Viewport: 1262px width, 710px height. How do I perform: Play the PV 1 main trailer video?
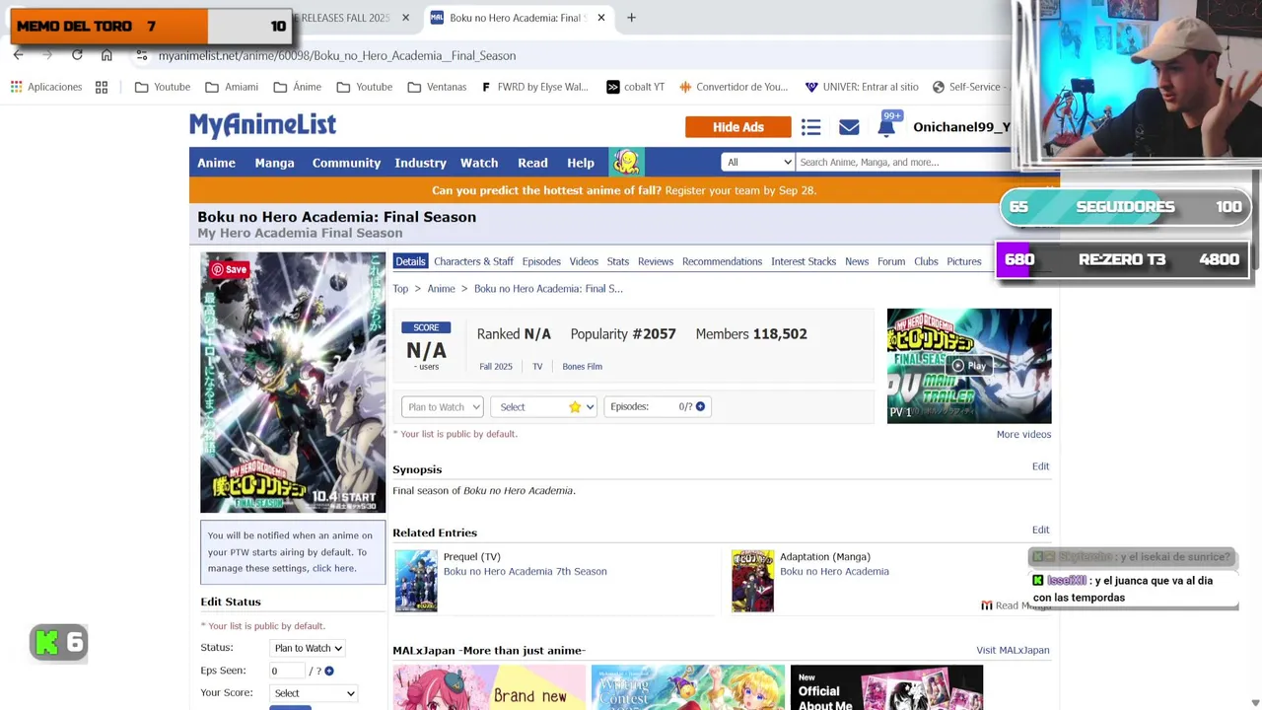pos(969,366)
